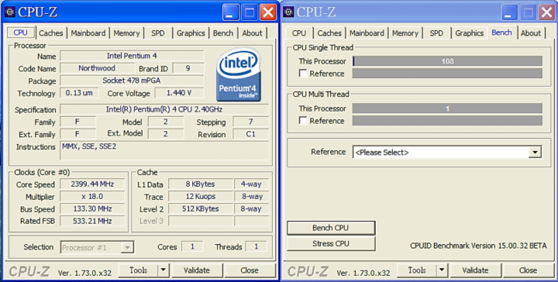Click Specification field Pentium 4 CPU 2.40GHz
The image size is (558, 282).
(164, 109)
